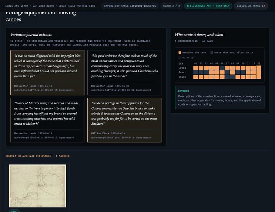275x212 pixels.
Task: Open the archival map sketch thumbnail
Action: [37, 186]
